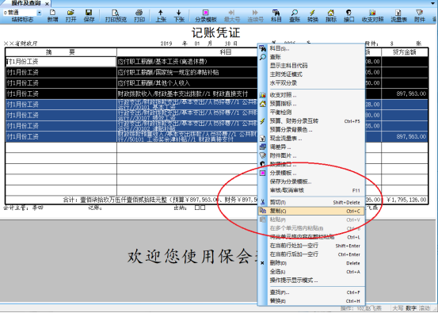The image size is (438, 313).
Task: Choose 替换 in the context menu
Action: point(312,301)
